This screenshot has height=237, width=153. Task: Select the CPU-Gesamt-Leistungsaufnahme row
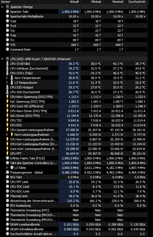pyautogui.click(x=74, y=130)
